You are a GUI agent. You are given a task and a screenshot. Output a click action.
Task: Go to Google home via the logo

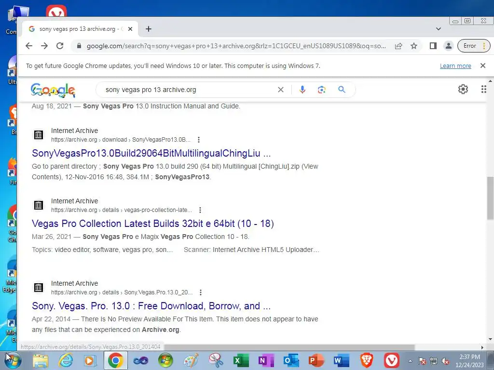pyautogui.click(x=53, y=90)
